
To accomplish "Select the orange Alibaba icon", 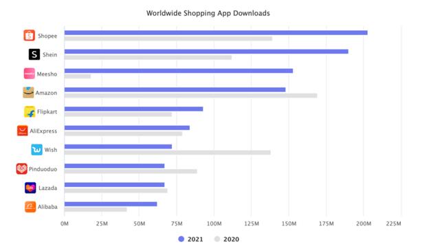I will [30, 207].
